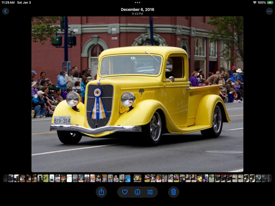Jump to the rightmost filmstrip thumbnail
Screen dimensions: 275x206
coord(270,178)
